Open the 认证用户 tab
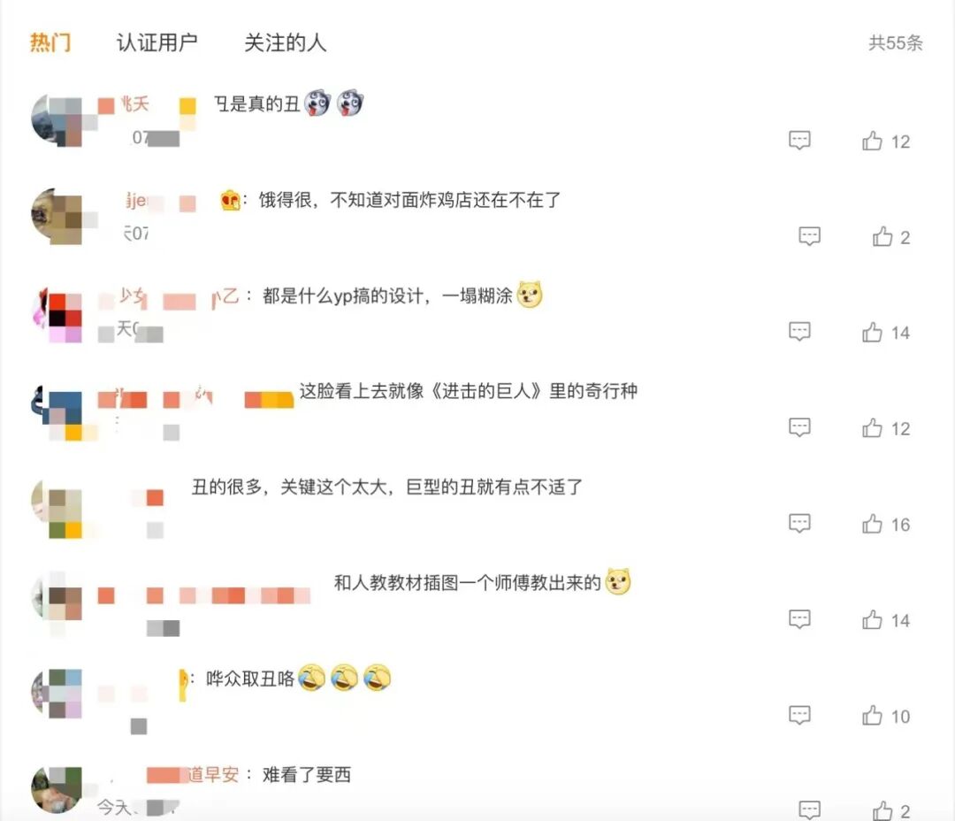The image size is (955, 821). click(x=157, y=42)
